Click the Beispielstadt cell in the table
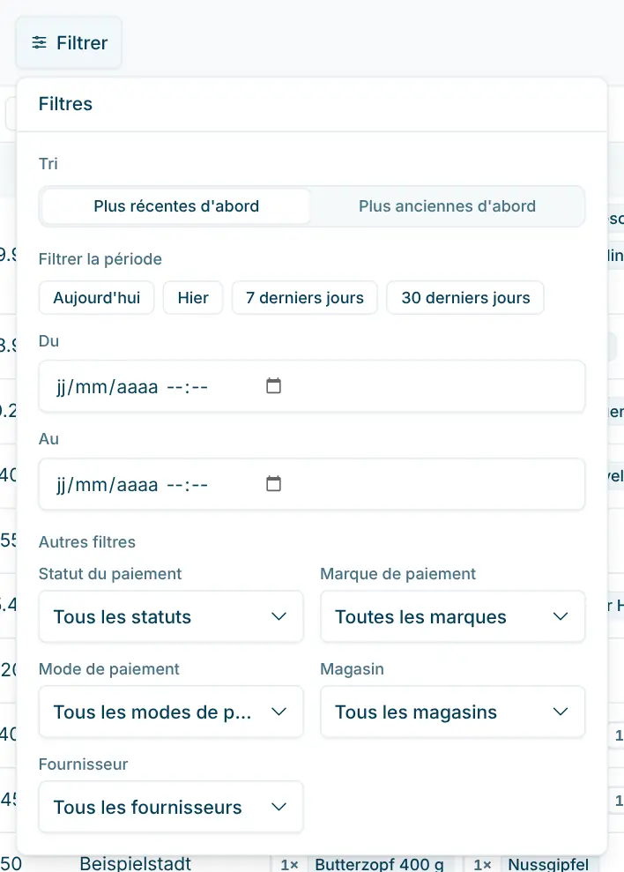The image size is (624, 872). (135, 864)
